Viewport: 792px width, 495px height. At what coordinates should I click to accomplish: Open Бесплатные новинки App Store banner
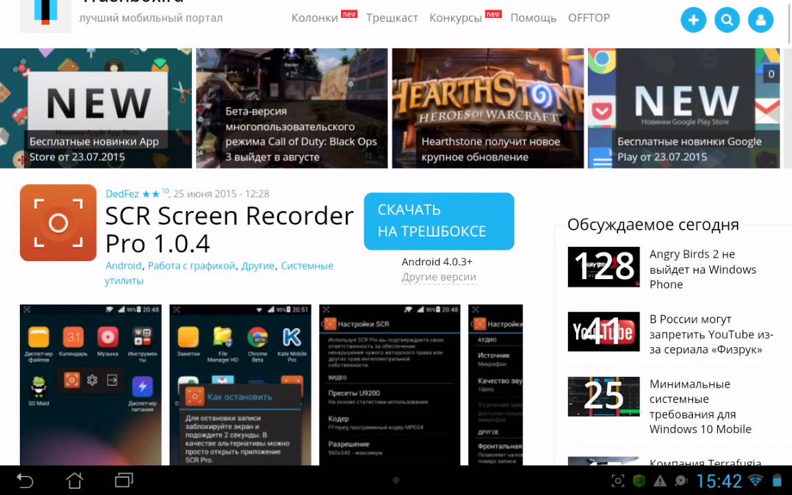pos(96,108)
